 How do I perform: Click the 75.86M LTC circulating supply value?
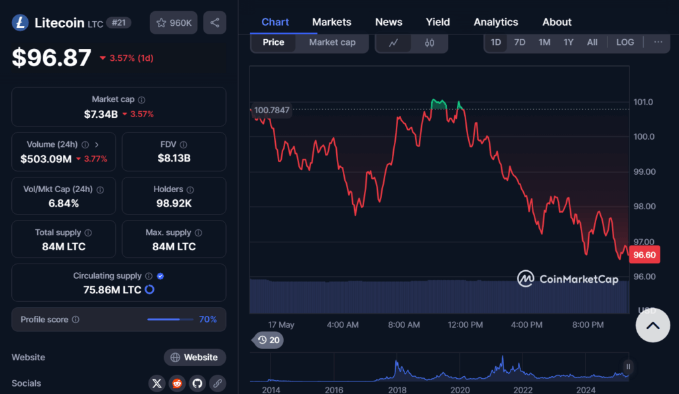tap(112, 290)
